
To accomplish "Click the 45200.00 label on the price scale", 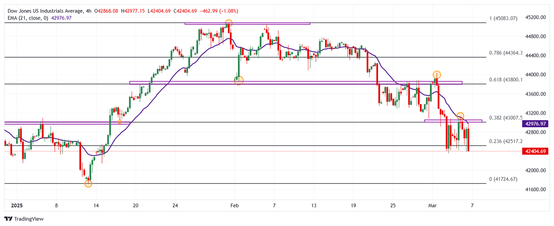I will pos(535,17).
